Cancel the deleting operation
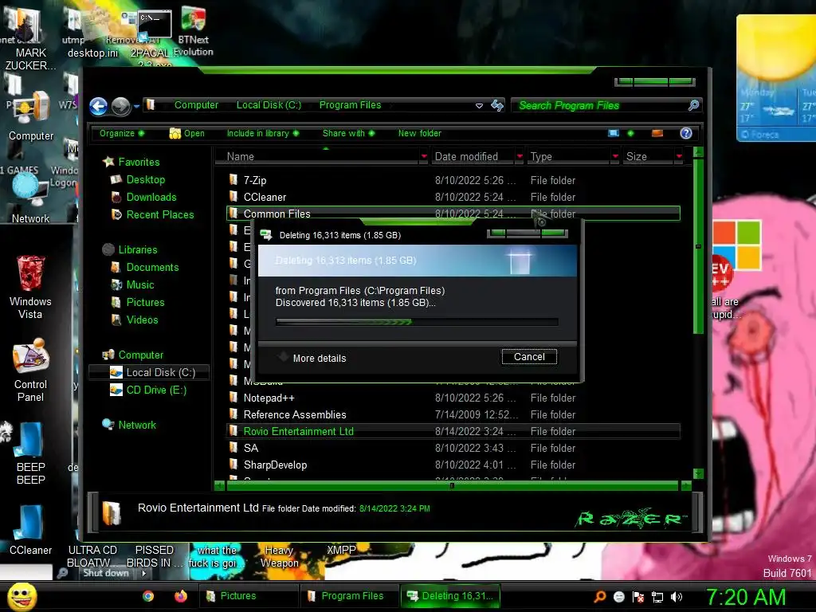Image resolution: width=816 pixels, height=612 pixels. click(529, 356)
